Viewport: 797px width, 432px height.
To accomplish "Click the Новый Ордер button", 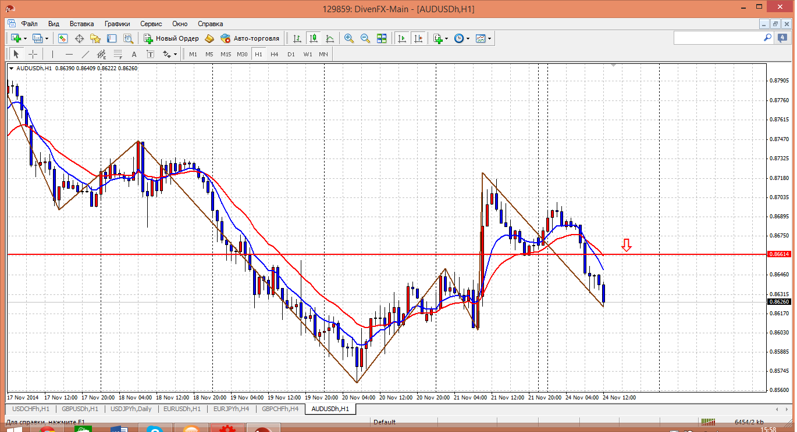I will coord(172,38).
